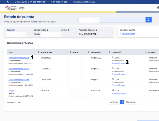This screenshot has width=159, height=121.
Task: Click the Estado de cuenta page title
Action: (19, 17)
